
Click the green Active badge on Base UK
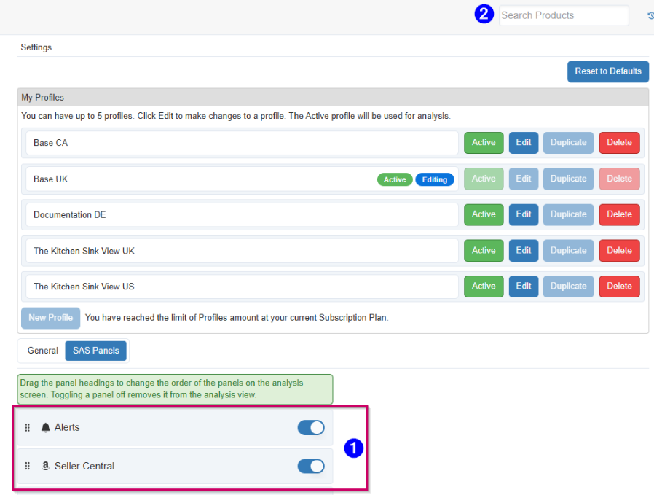click(395, 179)
